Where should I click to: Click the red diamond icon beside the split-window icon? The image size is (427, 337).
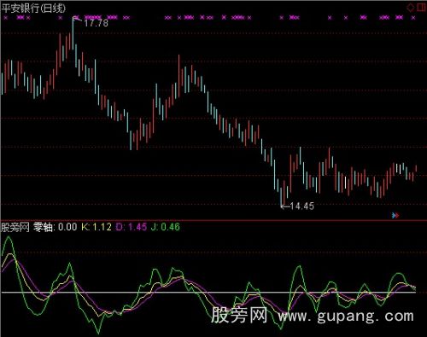(x=410, y=7)
